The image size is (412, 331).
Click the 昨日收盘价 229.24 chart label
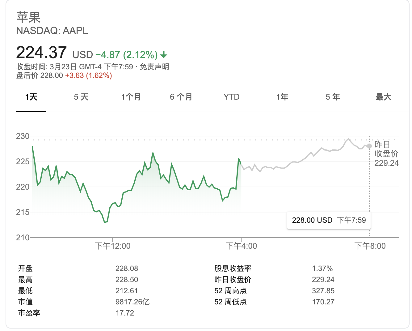click(386, 154)
